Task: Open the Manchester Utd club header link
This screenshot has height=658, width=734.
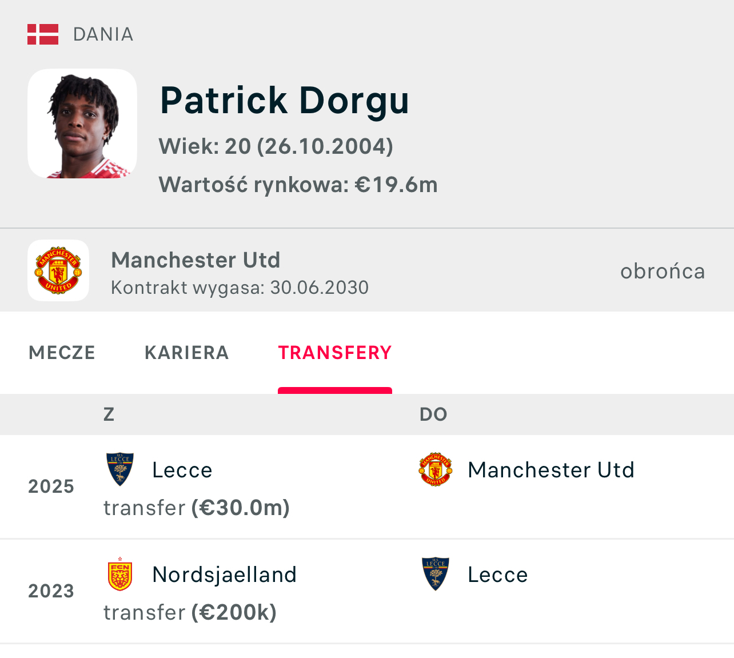Action: click(196, 260)
